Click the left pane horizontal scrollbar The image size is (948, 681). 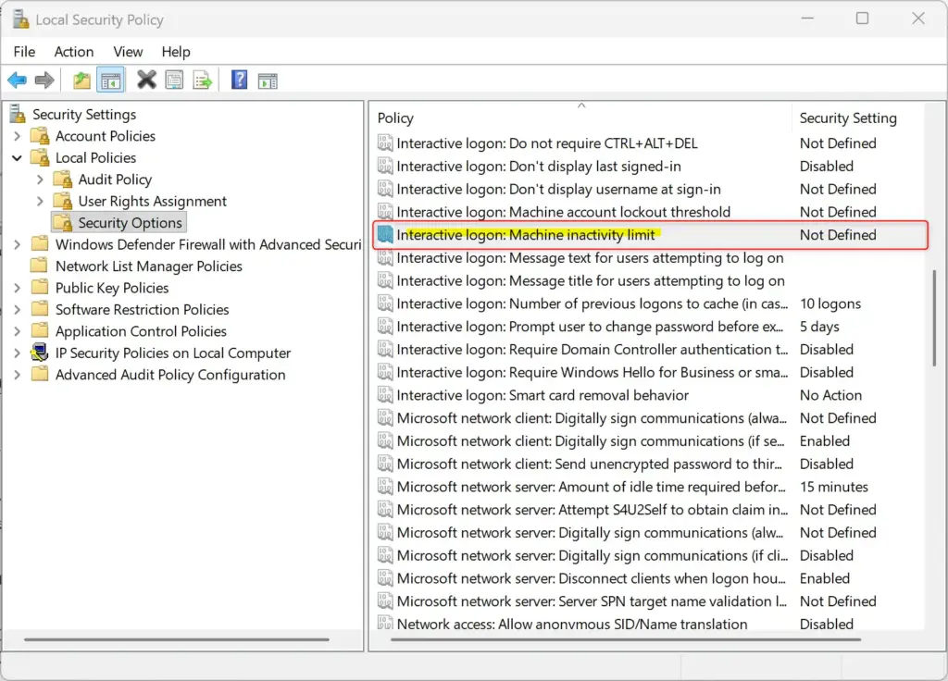tap(177, 638)
